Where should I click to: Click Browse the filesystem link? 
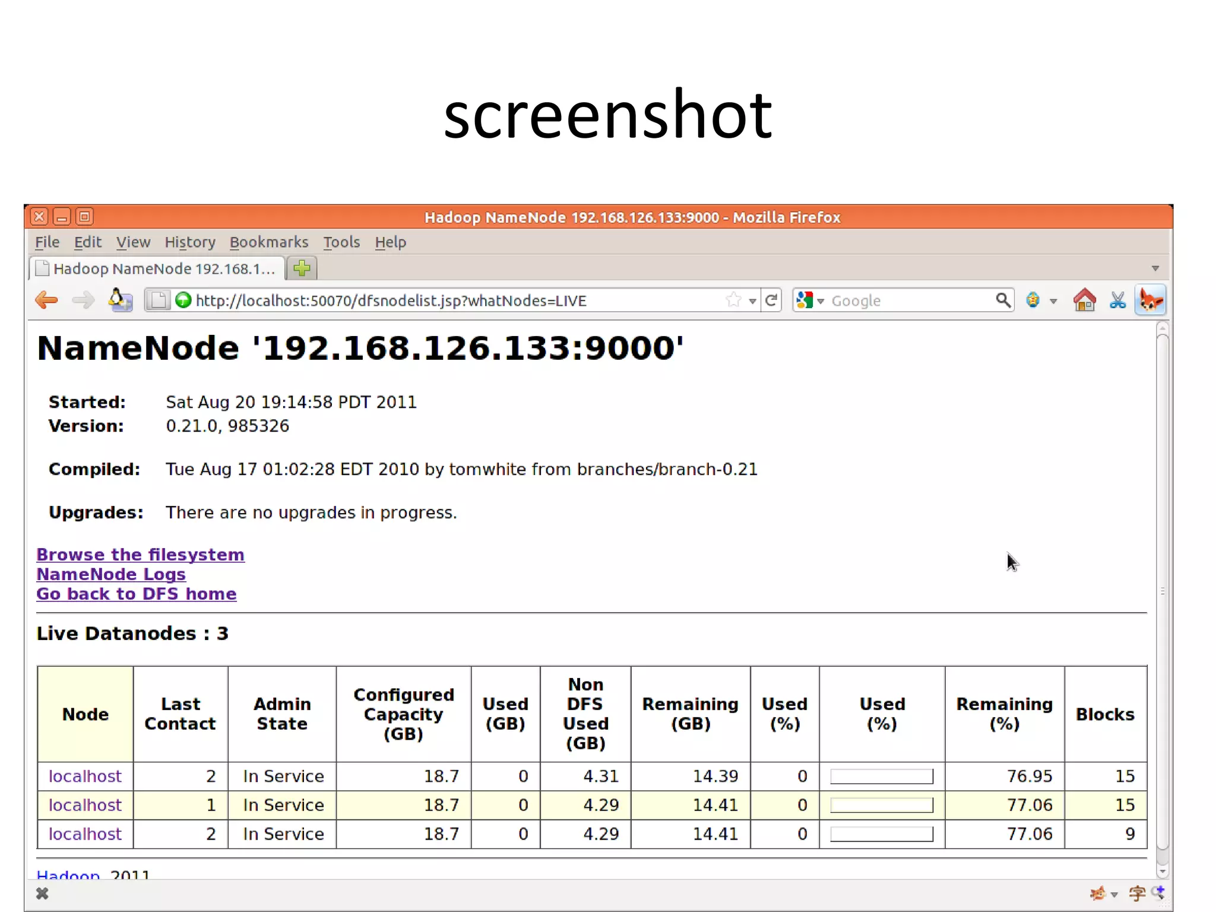click(140, 555)
